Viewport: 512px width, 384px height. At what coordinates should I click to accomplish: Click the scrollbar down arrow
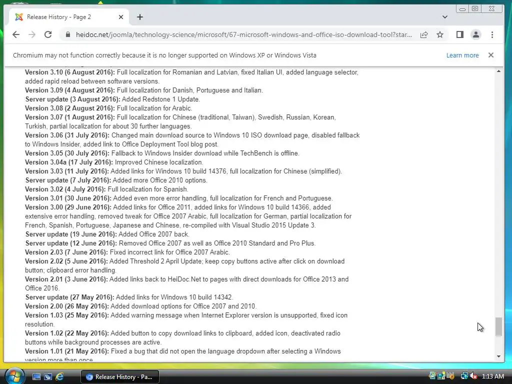point(498,356)
